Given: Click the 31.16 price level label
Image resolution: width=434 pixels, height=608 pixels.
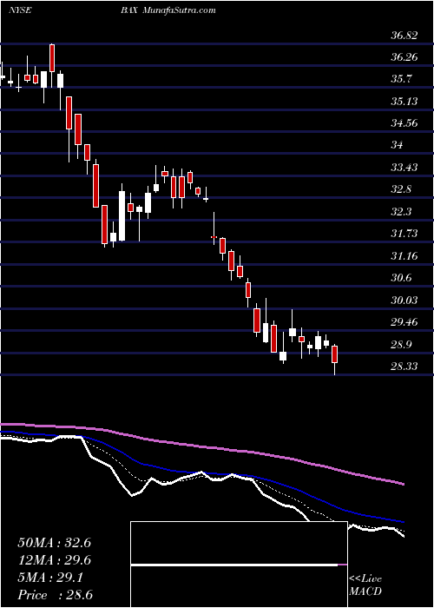Looking at the screenshot, I should 404,256.
